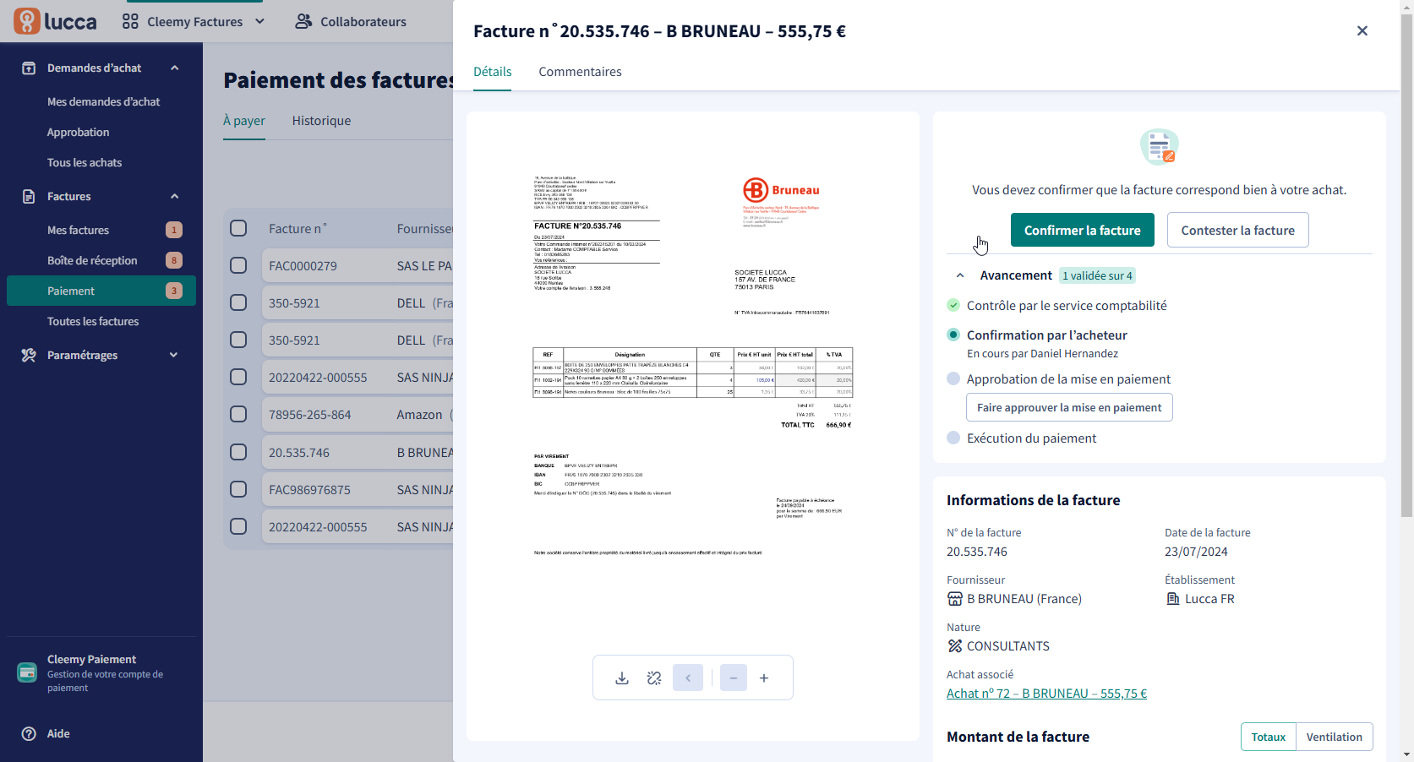The image size is (1414, 762).
Task: Open the Approbation page
Action: pyautogui.click(x=78, y=132)
